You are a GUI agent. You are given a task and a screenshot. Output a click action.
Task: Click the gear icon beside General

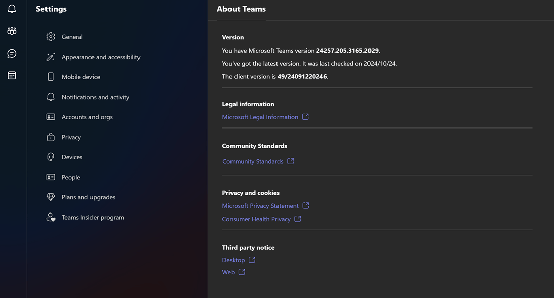click(51, 37)
